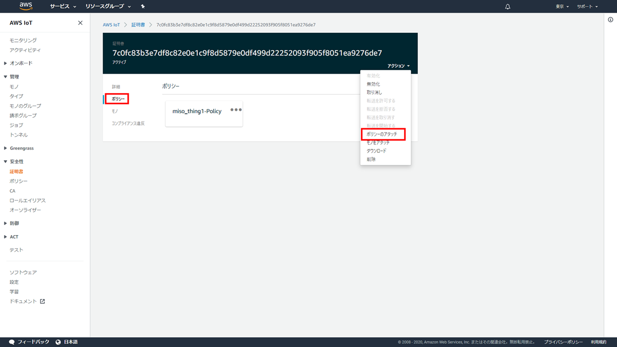Click the three-dots menu on miso_thing1-Policy
The image size is (617, 347).
pyautogui.click(x=236, y=110)
